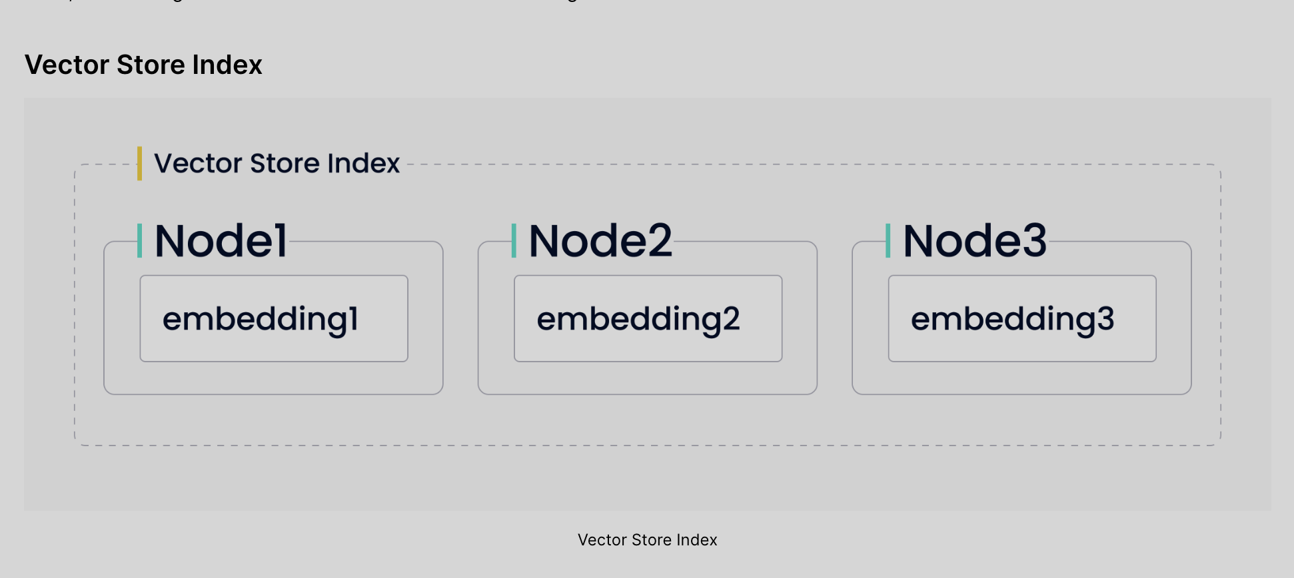Click the gap between Node1 and Node2 boxes
The width and height of the screenshot is (1294, 578).
tap(460, 318)
